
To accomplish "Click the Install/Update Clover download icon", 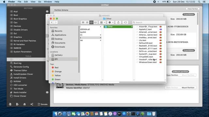I will [11, 74].
